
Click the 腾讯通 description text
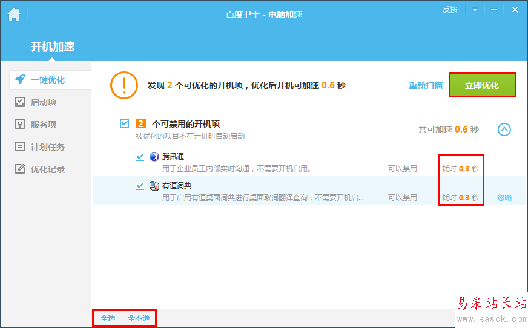pyautogui.click(x=236, y=169)
